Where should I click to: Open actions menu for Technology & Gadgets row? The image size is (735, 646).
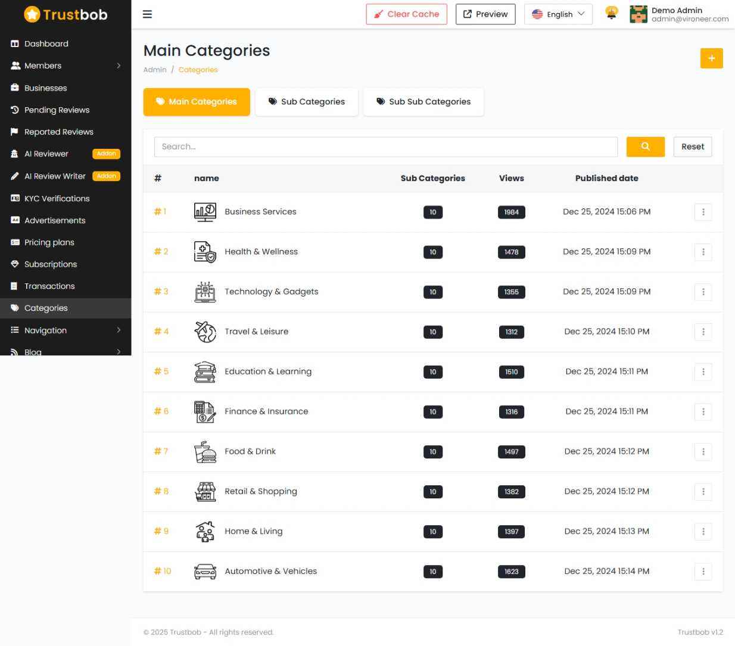coord(703,292)
